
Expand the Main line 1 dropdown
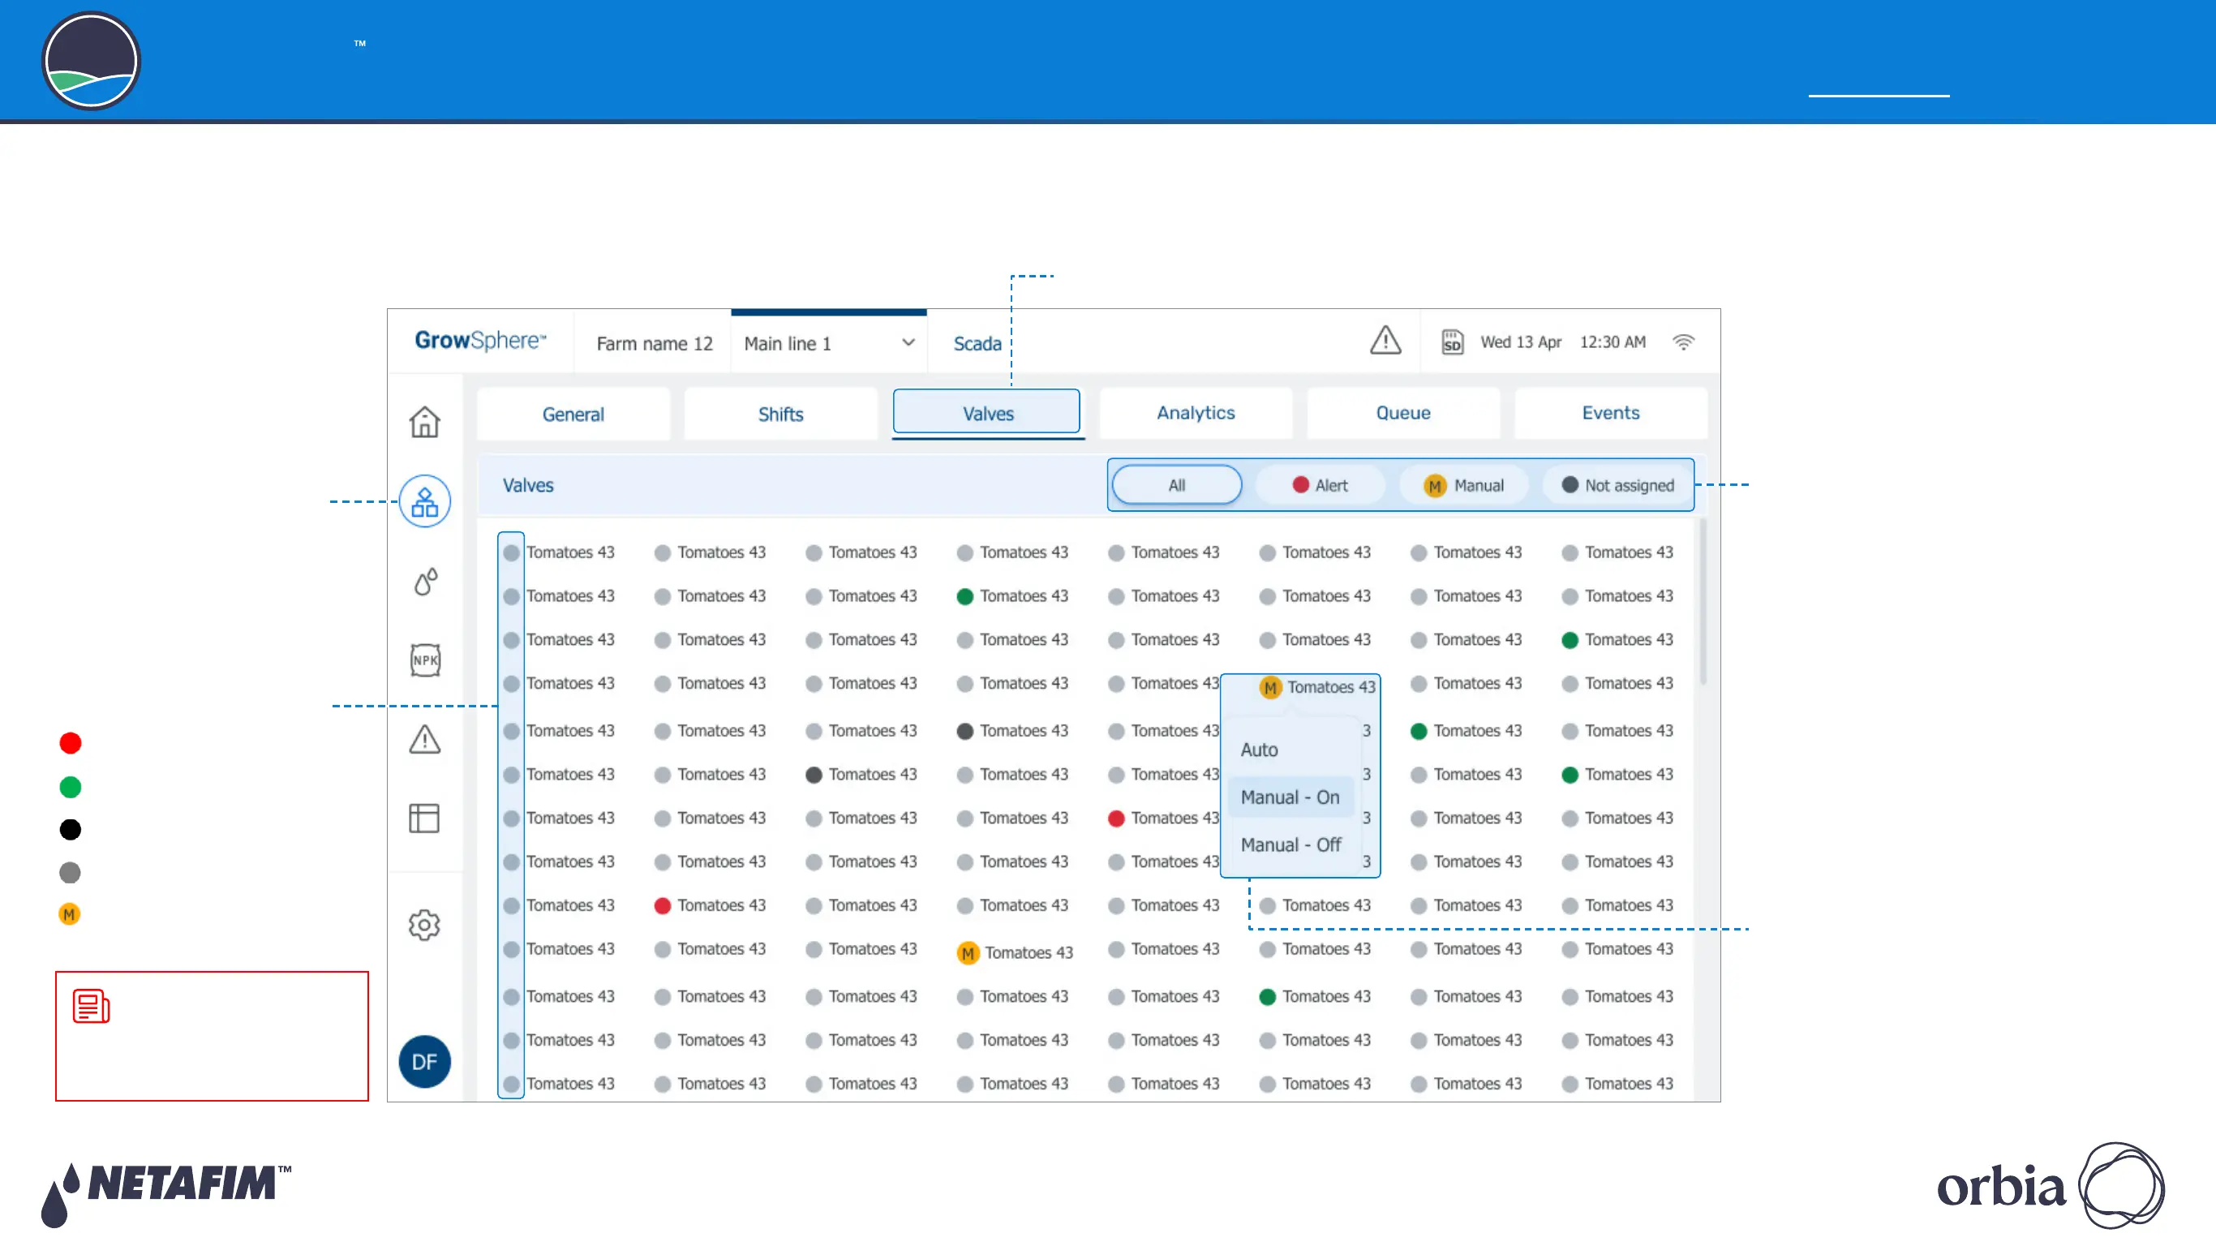click(828, 343)
